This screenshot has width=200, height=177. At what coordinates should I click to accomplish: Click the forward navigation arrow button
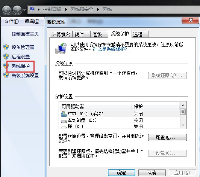17,10
